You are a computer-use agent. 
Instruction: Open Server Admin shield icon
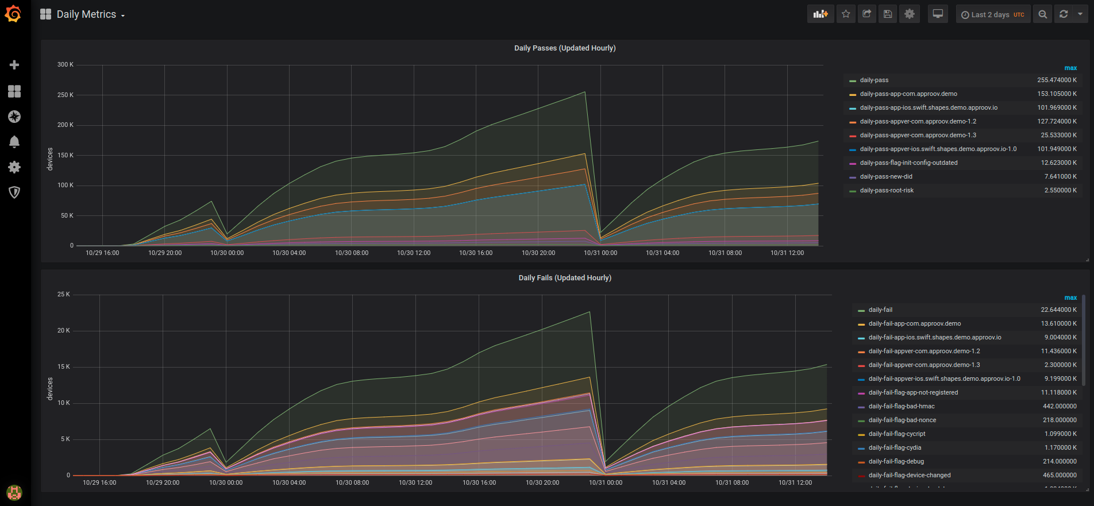point(14,192)
